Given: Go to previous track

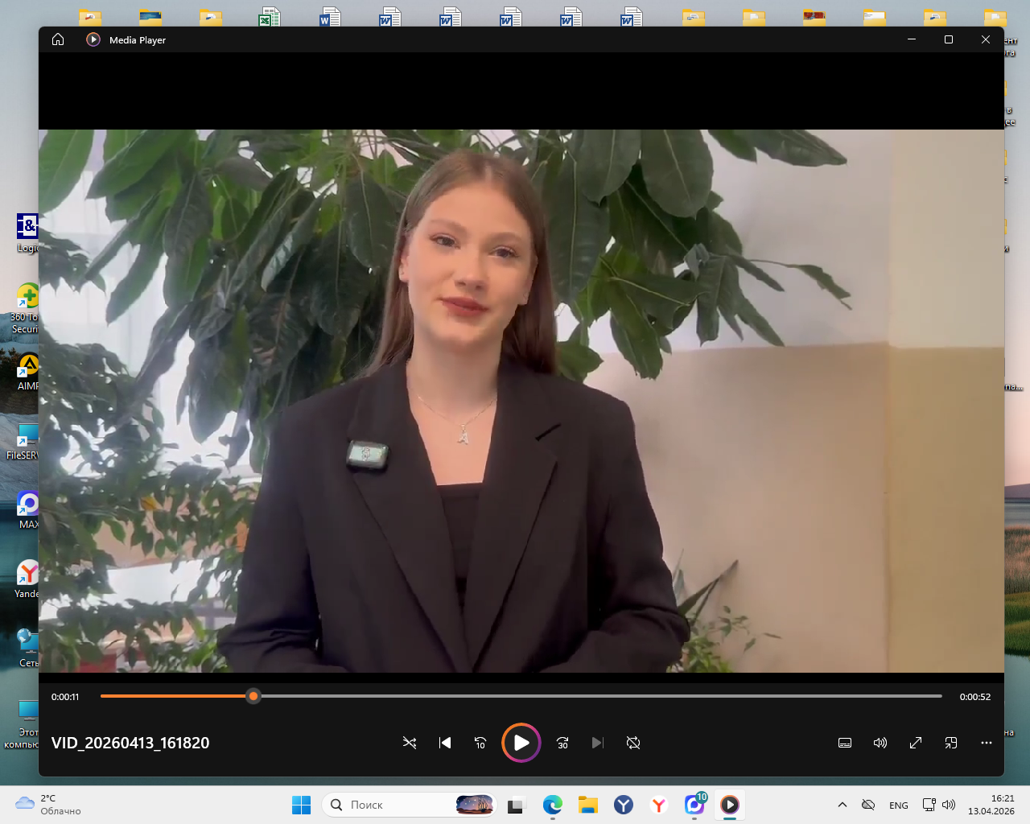Looking at the screenshot, I should pyautogui.click(x=445, y=743).
